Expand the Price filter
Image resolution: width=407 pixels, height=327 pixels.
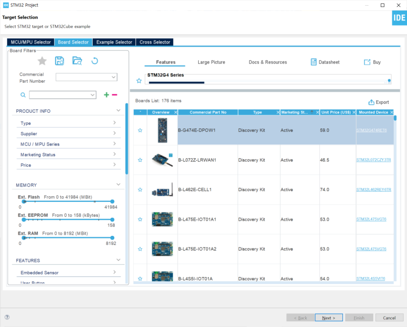[114, 165]
